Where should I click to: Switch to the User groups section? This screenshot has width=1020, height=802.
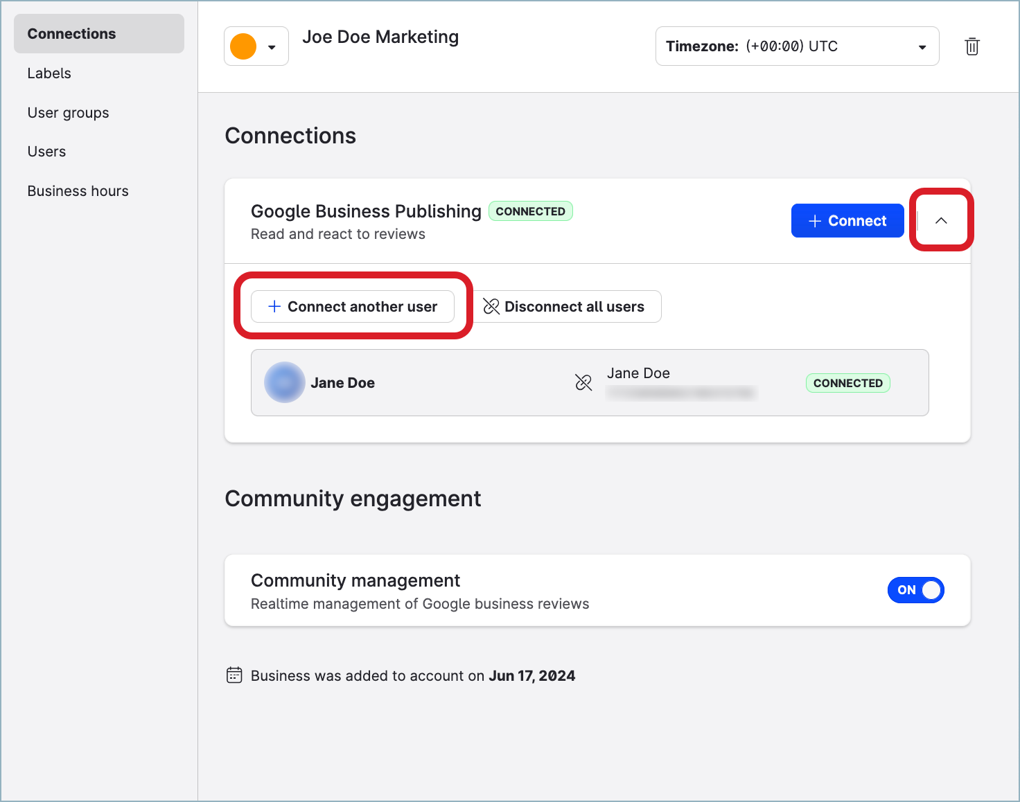68,112
